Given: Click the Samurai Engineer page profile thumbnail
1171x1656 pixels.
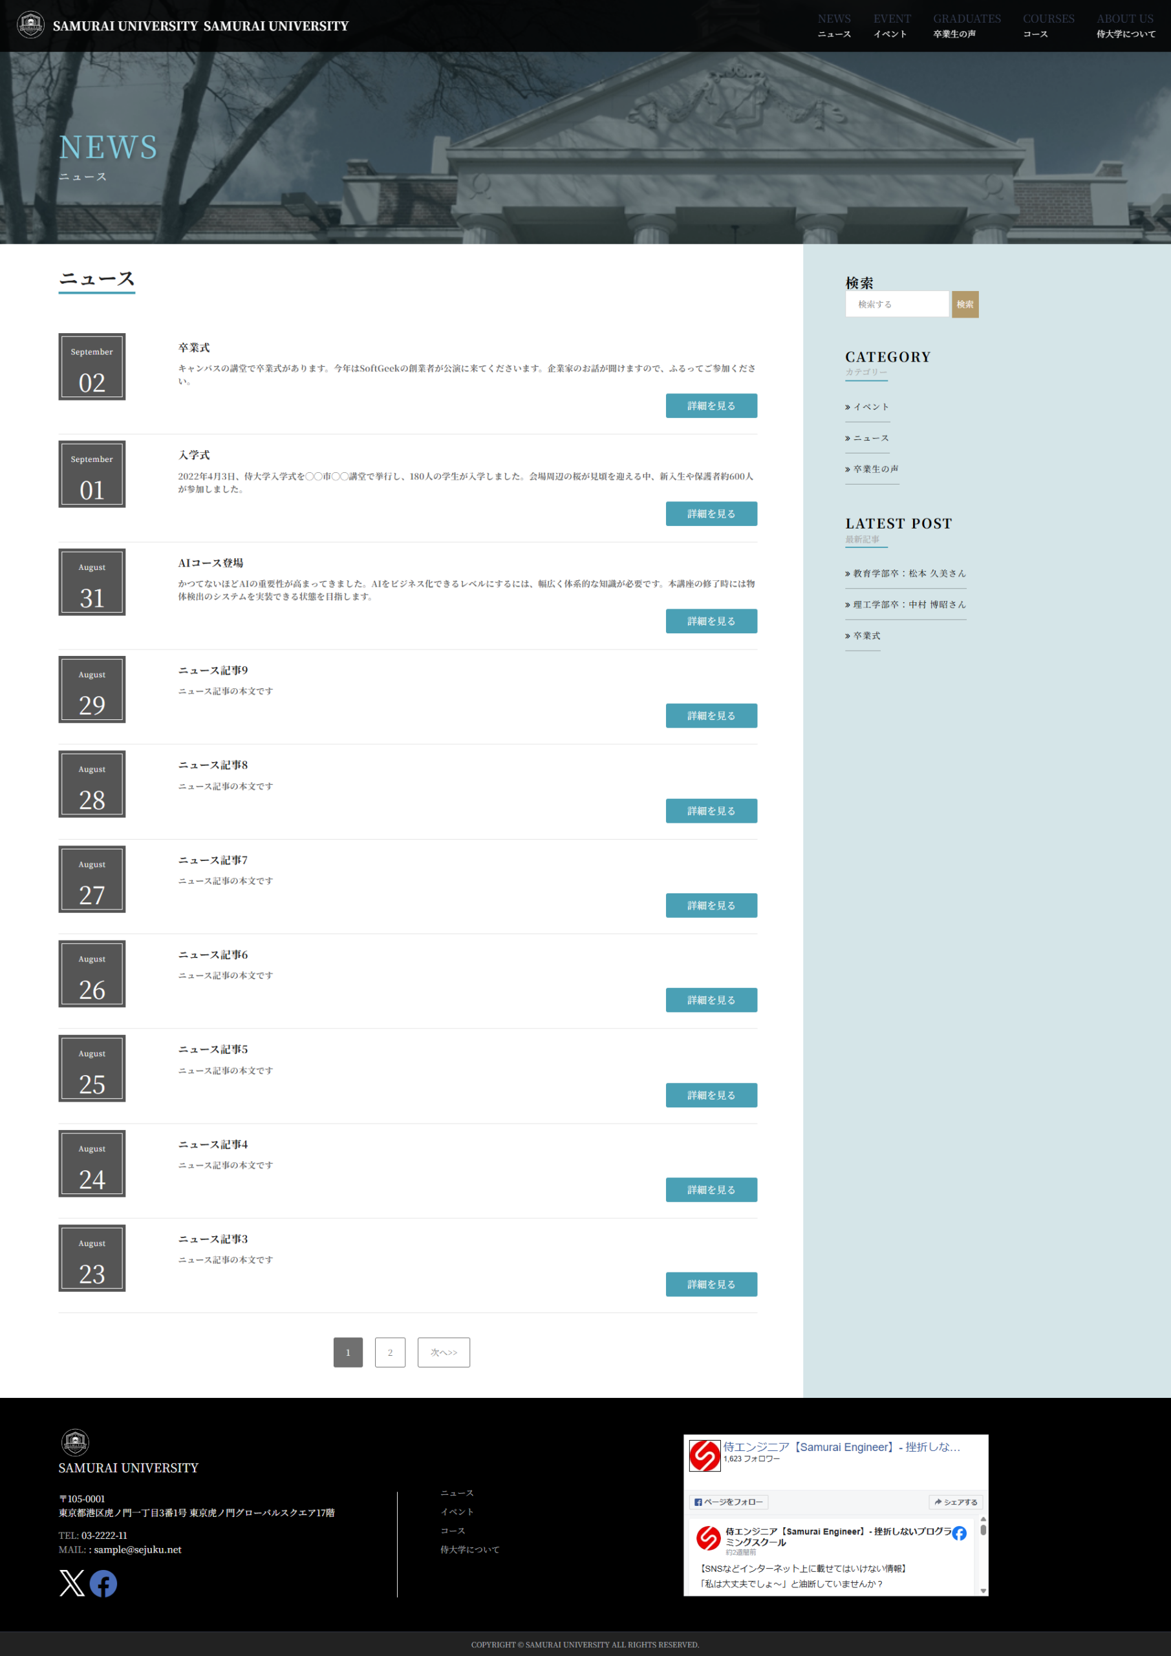Looking at the screenshot, I should [704, 1455].
